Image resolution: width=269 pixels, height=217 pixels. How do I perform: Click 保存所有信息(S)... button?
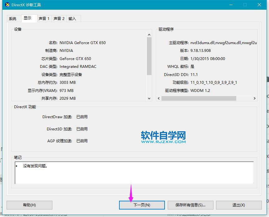190,205
